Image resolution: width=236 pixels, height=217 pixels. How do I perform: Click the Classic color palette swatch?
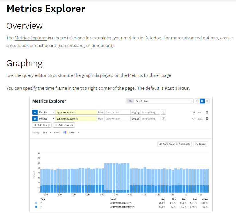[x=65, y=132]
